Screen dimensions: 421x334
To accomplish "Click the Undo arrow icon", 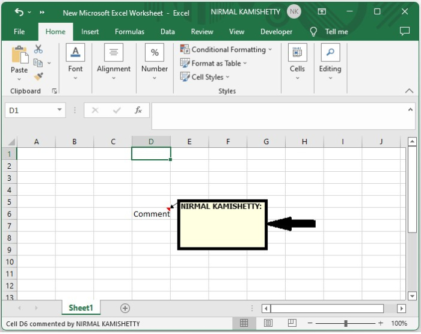I will (19, 12).
